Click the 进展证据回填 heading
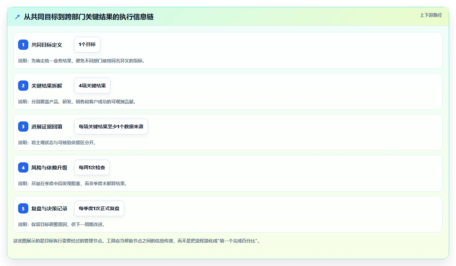Image resolution: width=456 pixels, height=266 pixels. [47, 127]
